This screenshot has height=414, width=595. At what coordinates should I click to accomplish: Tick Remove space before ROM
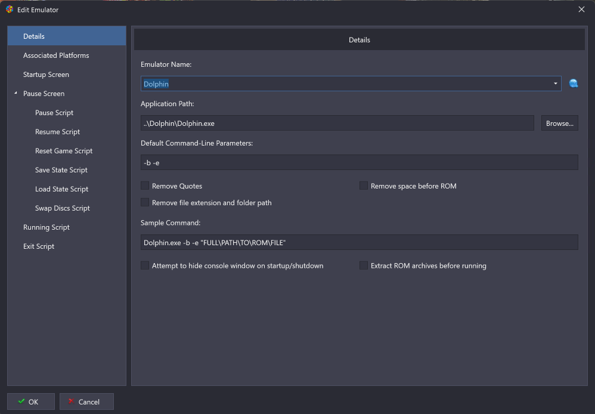[x=364, y=186]
